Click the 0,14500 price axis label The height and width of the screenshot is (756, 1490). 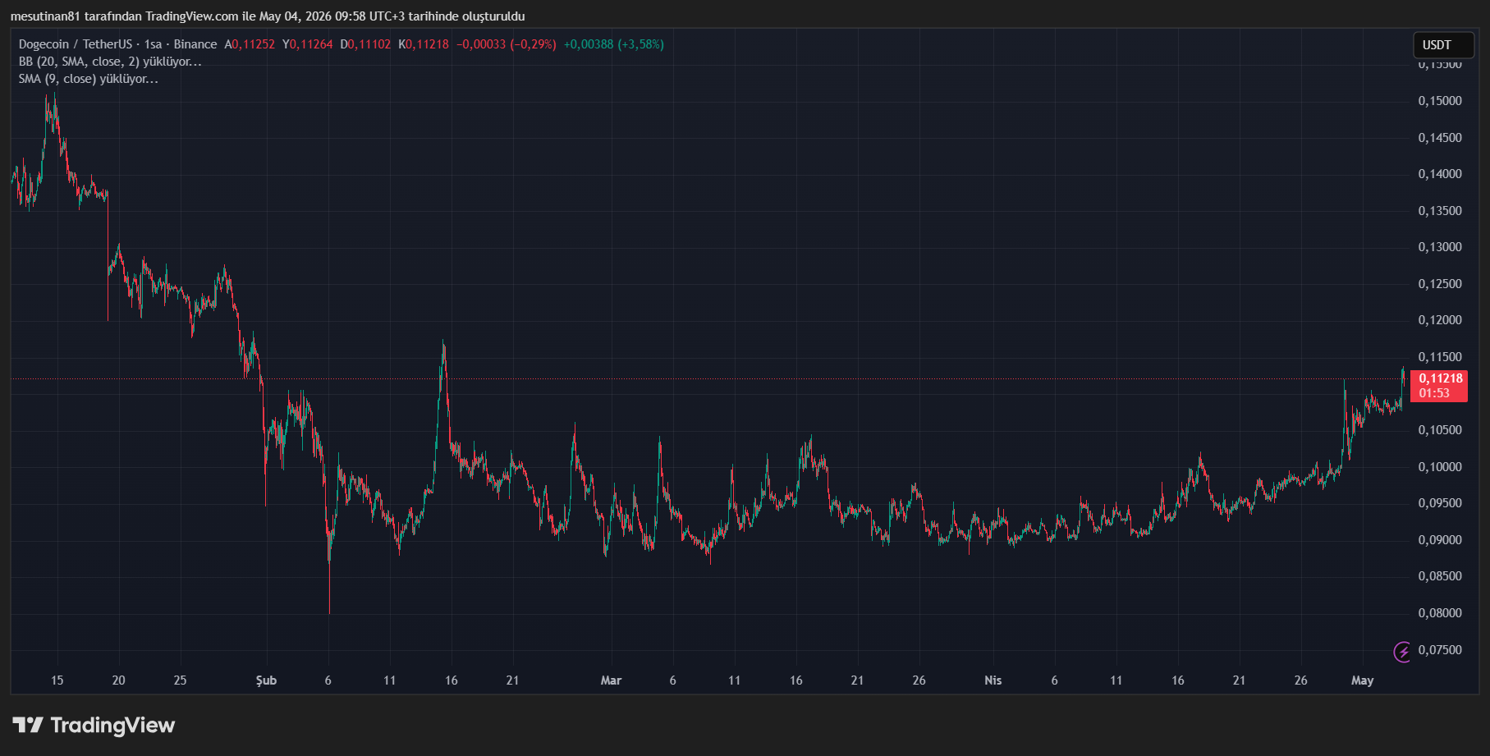click(x=1440, y=138)
